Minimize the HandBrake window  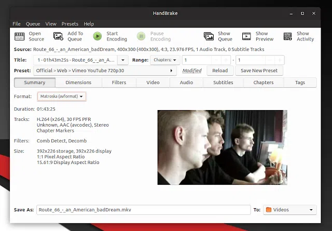pos(292,13)
